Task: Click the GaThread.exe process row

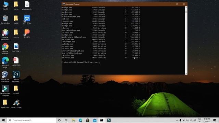Action: coord(101,40)
